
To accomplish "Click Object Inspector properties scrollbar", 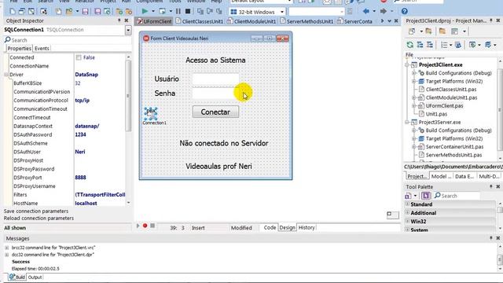I will (x=128, y=96).
